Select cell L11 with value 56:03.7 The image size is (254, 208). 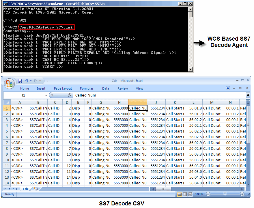tap(193, 166)
